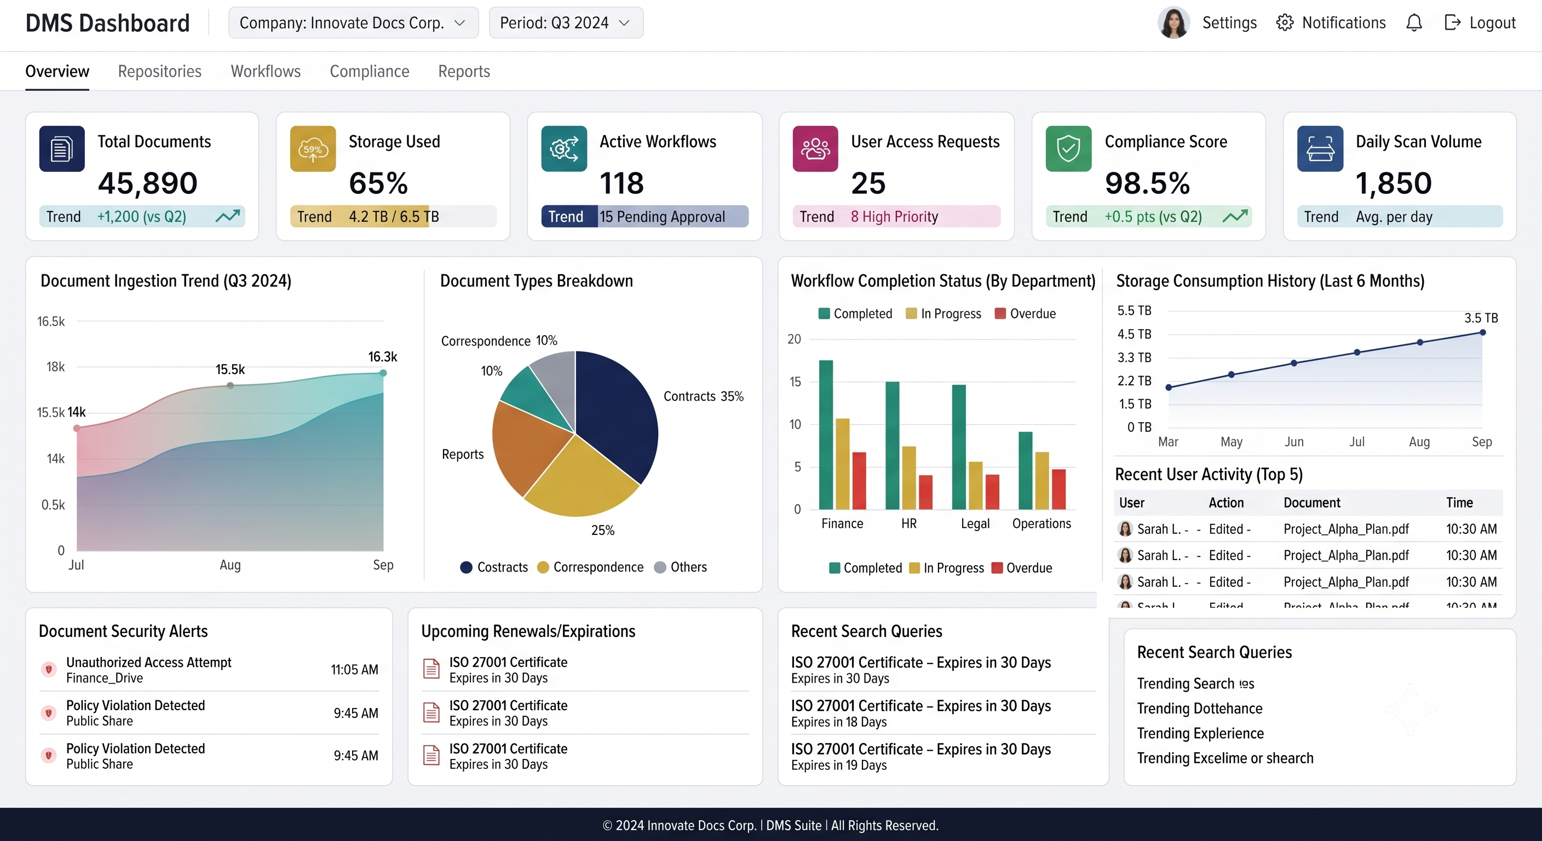The width and height of the screenshot is (1542, 841).
Task: Click the Active Workflows gear icon
Action: tap(564, 148)
